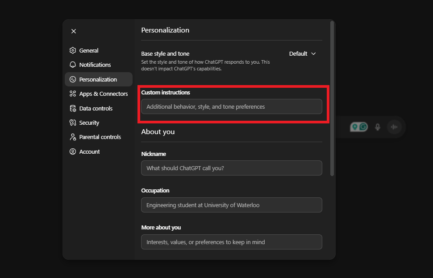Click the microphone dictation icon
433x278 pixels.
pos(378,127)
